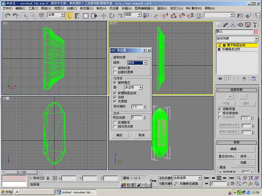
Task: Click 确定 to confirm OBJ export
Action: click(x=120, y=135)
